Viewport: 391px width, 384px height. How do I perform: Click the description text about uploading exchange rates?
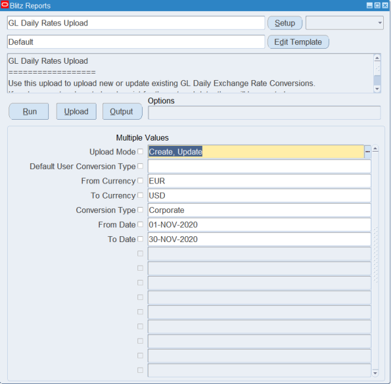tap(162, 83)
